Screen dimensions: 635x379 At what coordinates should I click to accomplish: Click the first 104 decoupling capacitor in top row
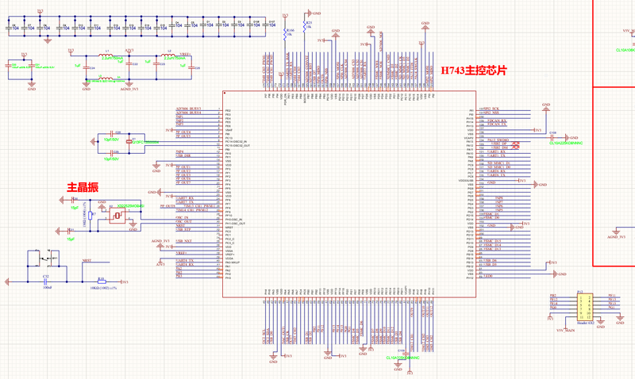coord(9,28)
